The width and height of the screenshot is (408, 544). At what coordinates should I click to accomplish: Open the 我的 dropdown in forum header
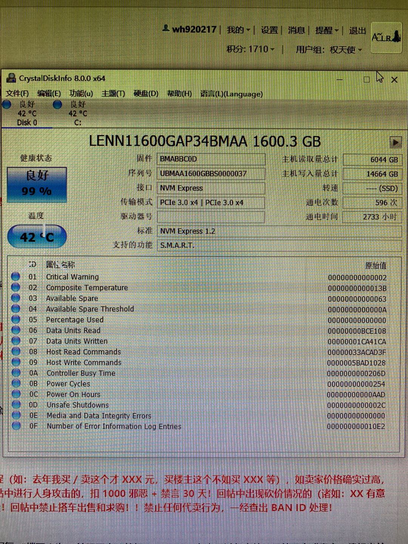[238, 30]
